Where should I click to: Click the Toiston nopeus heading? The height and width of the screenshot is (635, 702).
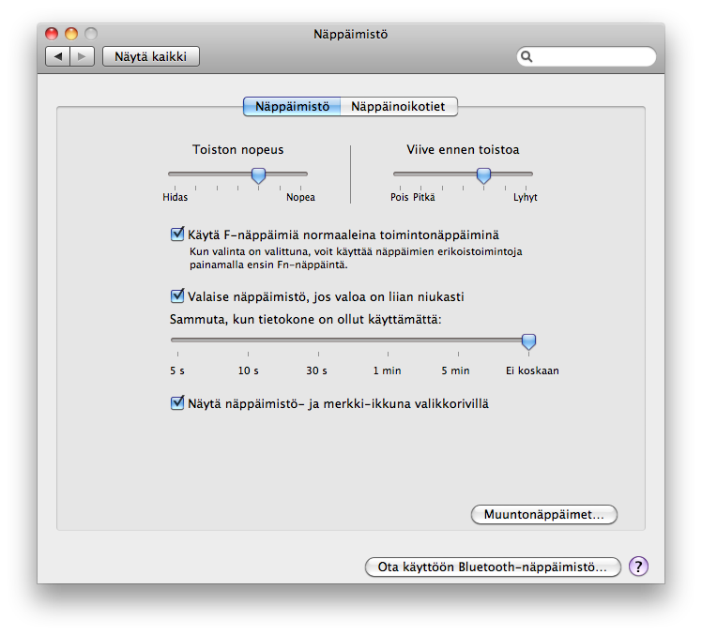tap(237, 149)
